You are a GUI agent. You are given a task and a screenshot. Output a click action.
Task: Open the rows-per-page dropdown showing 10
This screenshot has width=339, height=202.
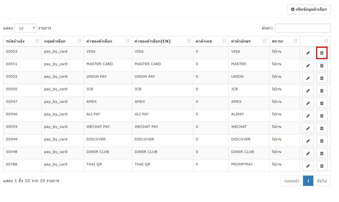click(x=26, y=28)
